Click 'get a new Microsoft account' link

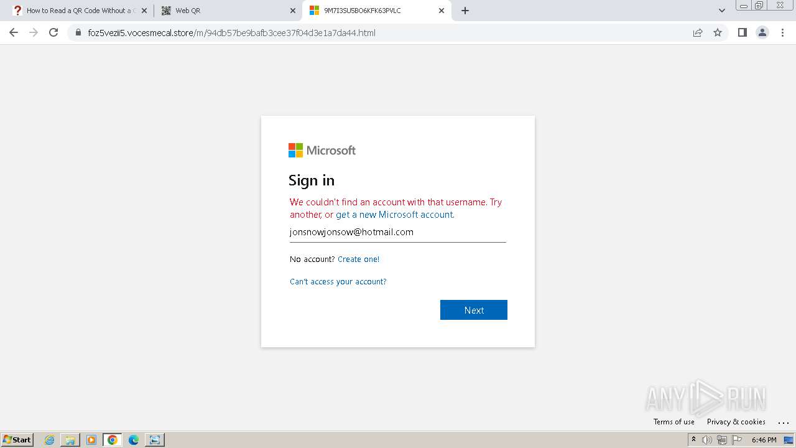(394, 215)
